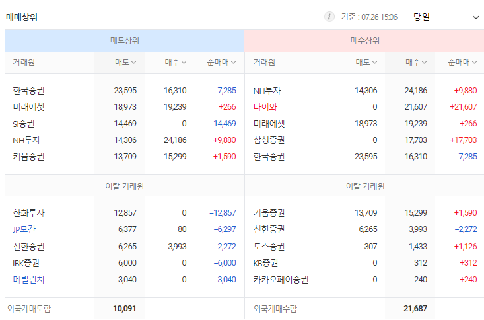
Task: Click the red 다이와 broker name
Action: pyautogui.click(x=265, y=107)
